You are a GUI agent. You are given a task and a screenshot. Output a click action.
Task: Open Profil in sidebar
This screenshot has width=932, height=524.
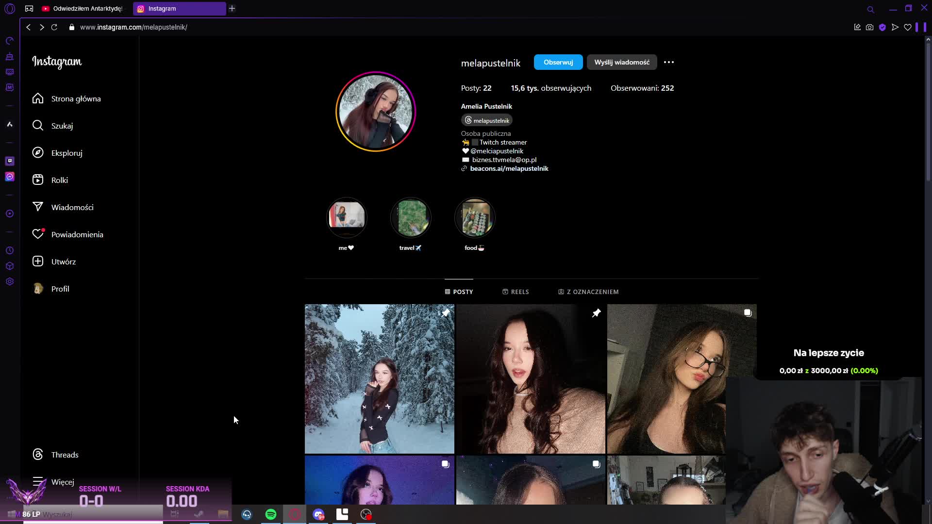[x=50, y=289]
